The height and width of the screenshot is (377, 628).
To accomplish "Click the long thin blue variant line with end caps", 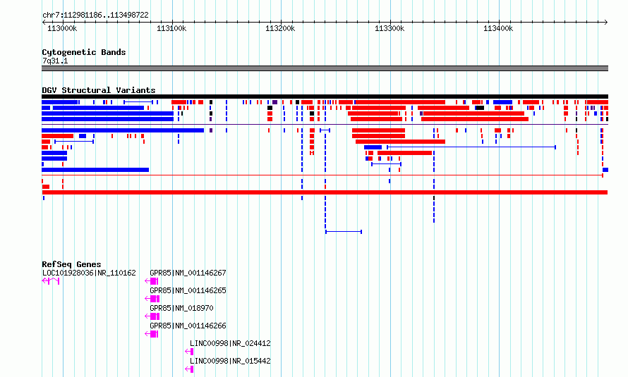I will tap(471, 147).
